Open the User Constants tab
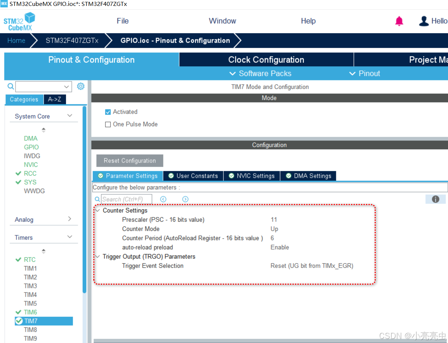The image size is (448, 343). pyautogui.click(x=193, y=176)
